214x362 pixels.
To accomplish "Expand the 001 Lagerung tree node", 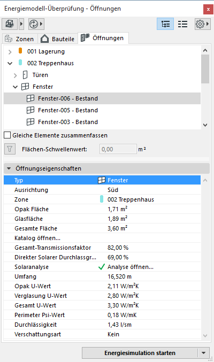I will [10, 52].
